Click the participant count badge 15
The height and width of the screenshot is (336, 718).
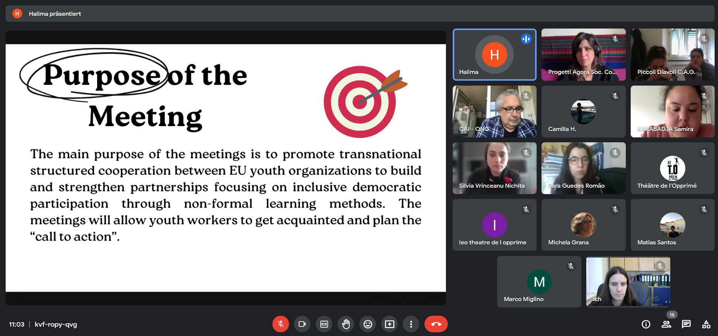tap(672, 315)
